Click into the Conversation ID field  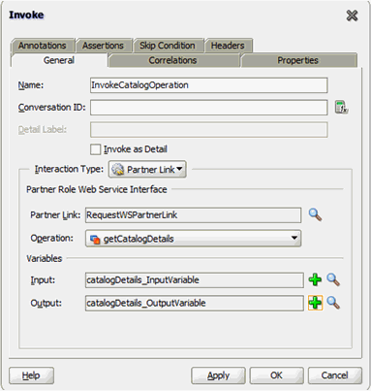click(x=209, y=108)
